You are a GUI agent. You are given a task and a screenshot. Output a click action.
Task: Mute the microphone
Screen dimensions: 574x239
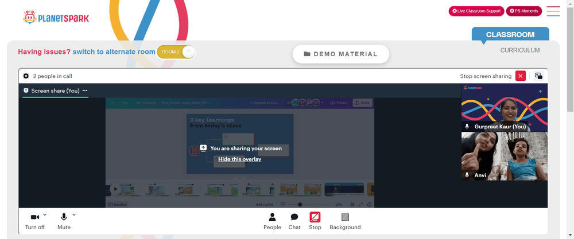[x=64, y=221]
